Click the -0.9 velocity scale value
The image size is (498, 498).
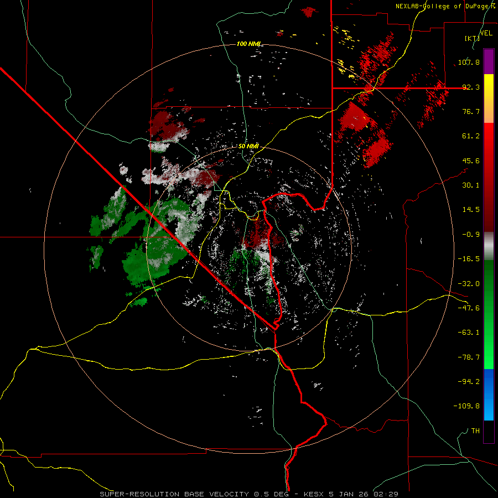tap(471, 235)
